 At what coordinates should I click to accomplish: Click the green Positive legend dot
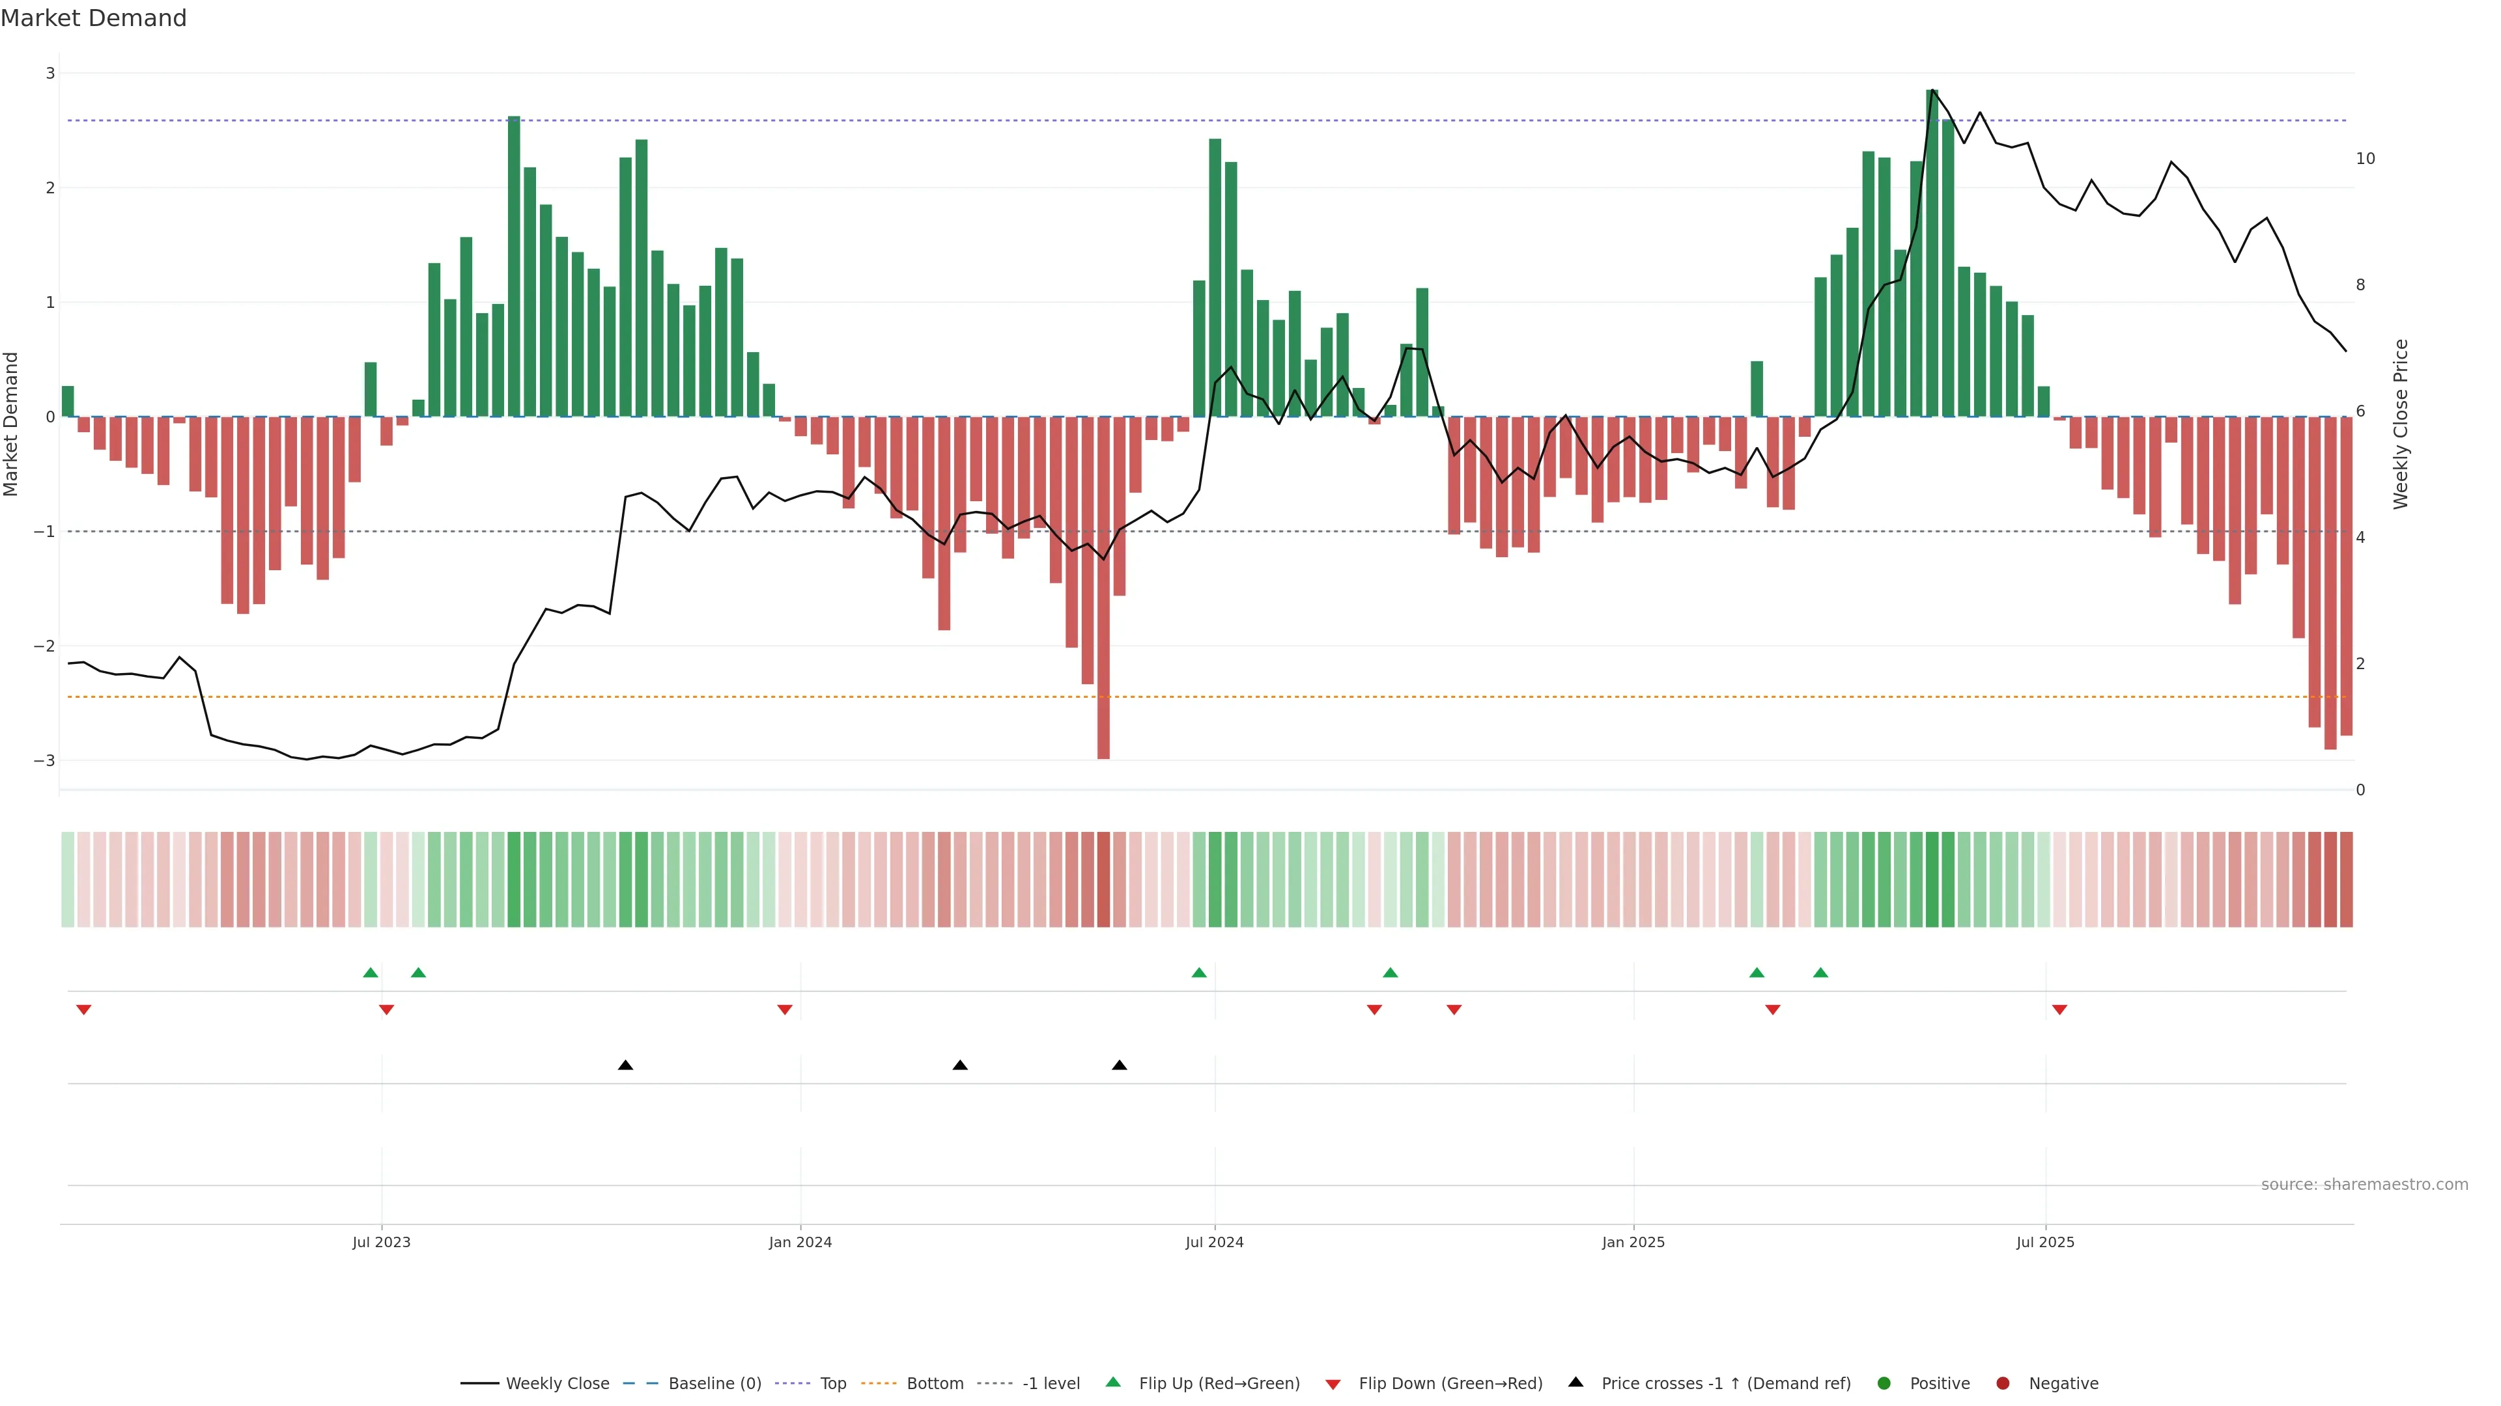click(x=1884, y=1383)
